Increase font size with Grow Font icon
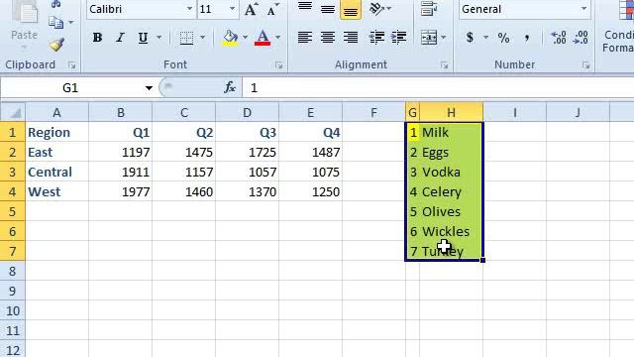Image resolution: width=634 pixels, height=357 pixels. 251,9
